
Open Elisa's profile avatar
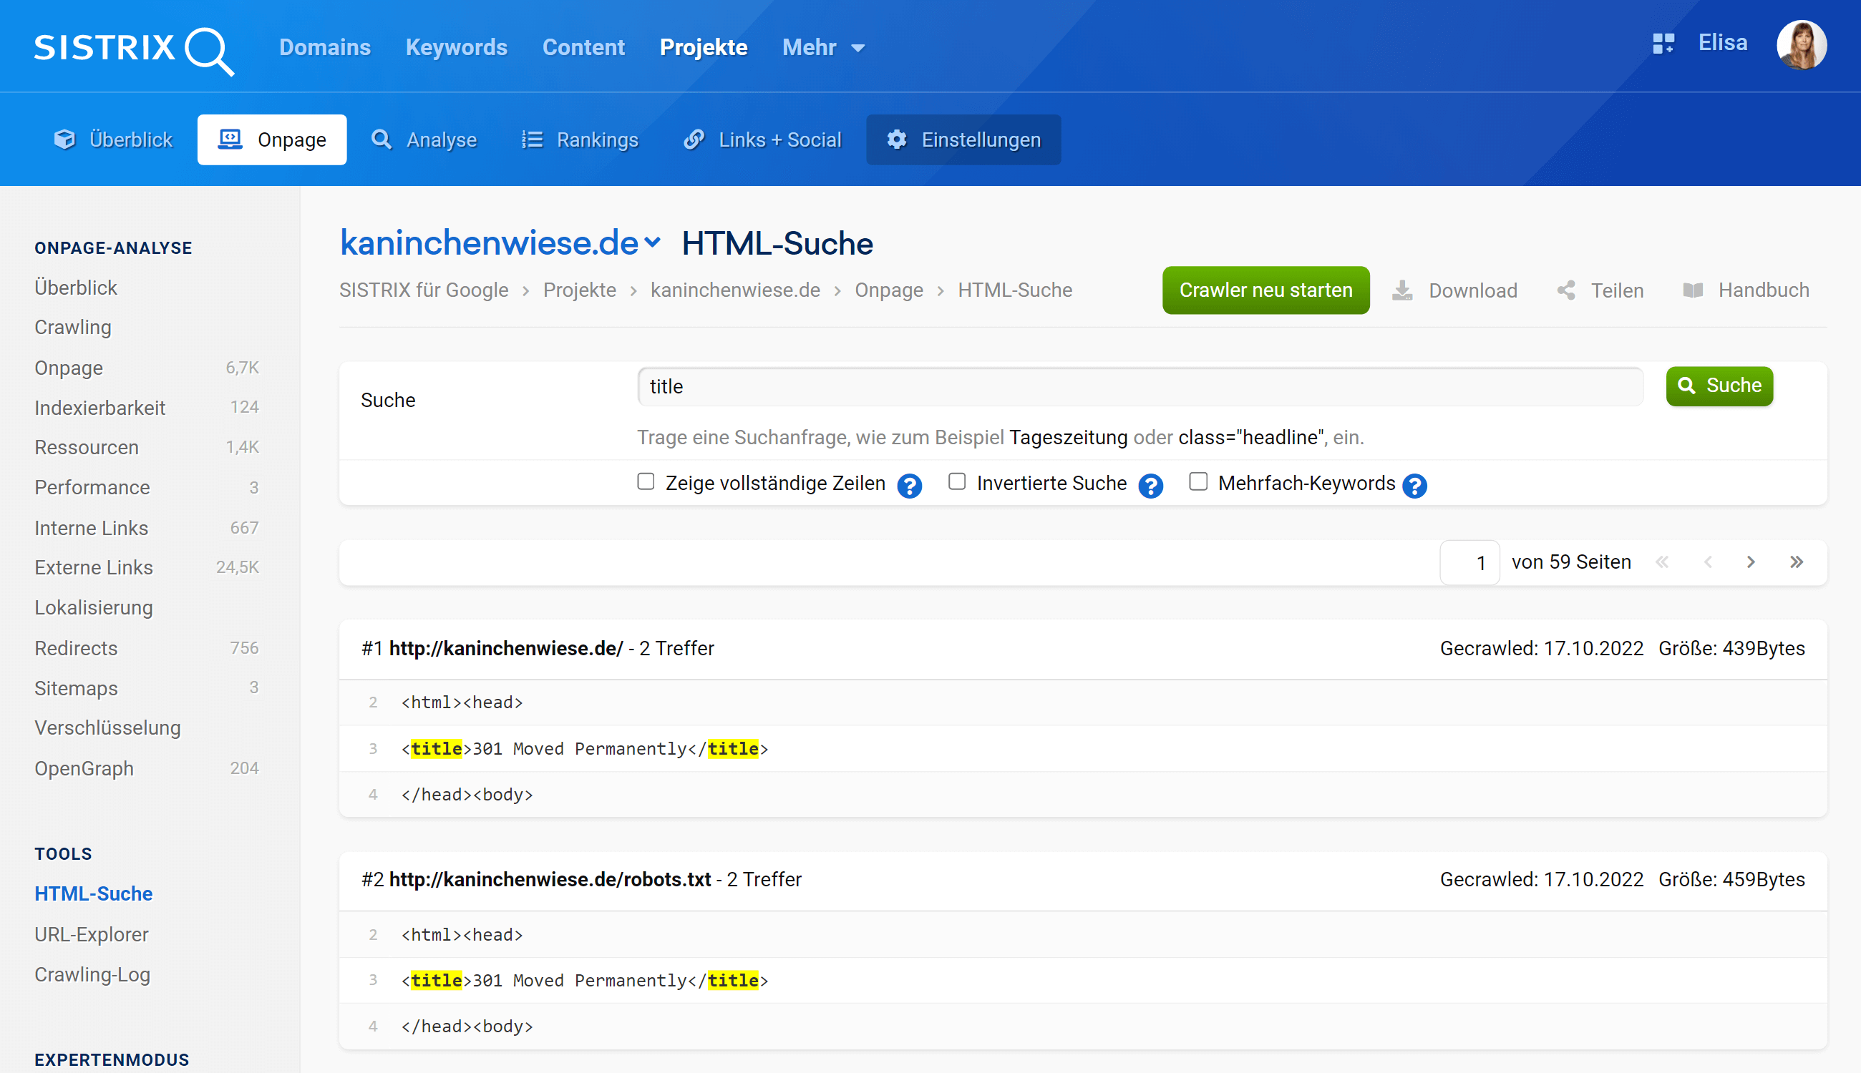pyautogui.click(x=1802, y=45)
